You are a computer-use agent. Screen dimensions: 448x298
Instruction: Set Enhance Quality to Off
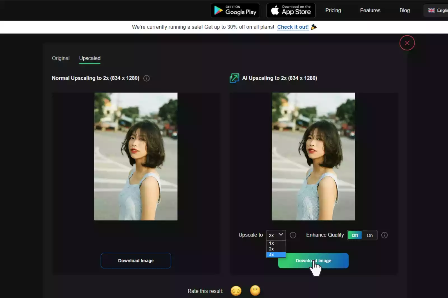355,235
